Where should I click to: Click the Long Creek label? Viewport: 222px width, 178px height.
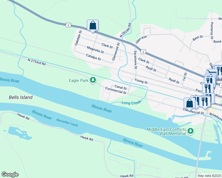click(x=131, y=102)
